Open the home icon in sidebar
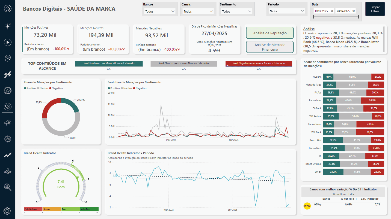The width and height of the screenshot is (391, 219). coord(8,8)
